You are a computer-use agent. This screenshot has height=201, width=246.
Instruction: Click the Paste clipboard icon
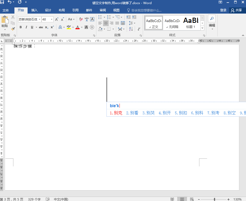(x=5, y=20)
